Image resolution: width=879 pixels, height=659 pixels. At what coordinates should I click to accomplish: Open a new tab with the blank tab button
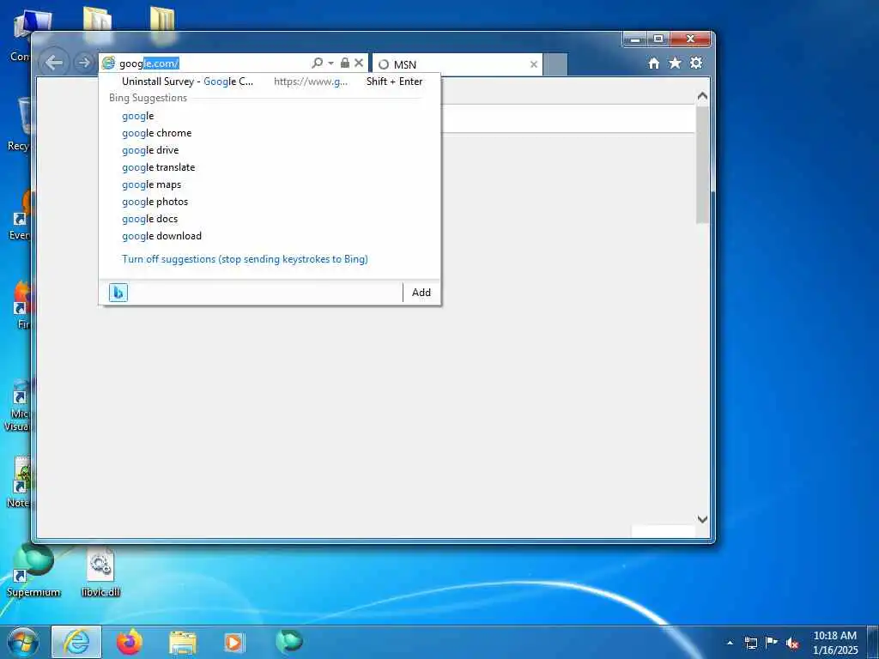click(555, 64)
